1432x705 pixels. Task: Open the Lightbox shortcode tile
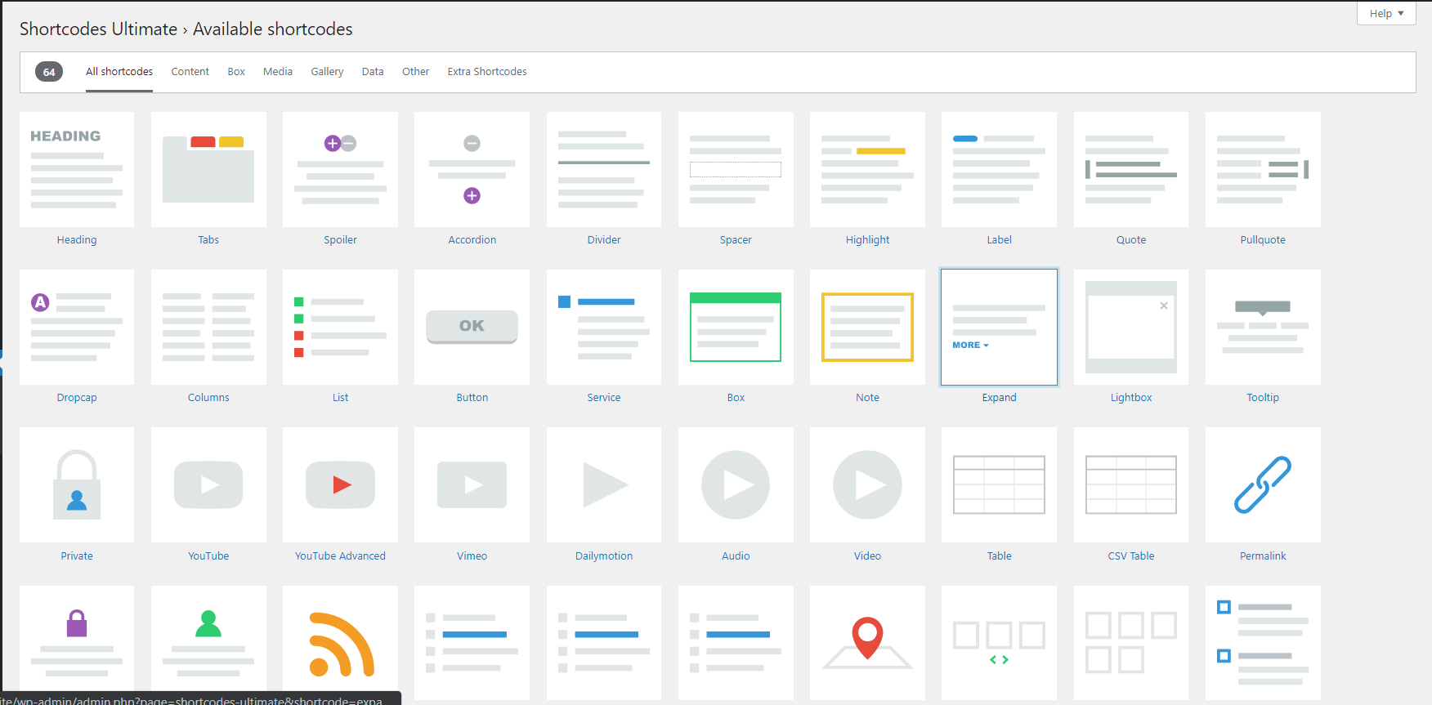tap(1131, 327)
